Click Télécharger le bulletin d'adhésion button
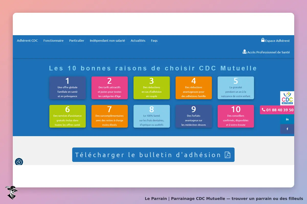307x204 pixels. pos(153,155)
